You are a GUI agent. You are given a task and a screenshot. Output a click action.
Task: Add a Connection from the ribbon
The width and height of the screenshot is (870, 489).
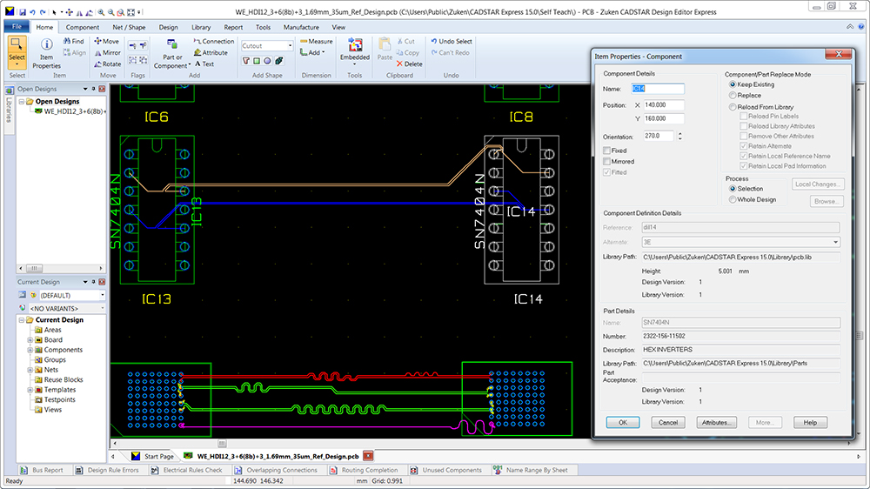212,41
